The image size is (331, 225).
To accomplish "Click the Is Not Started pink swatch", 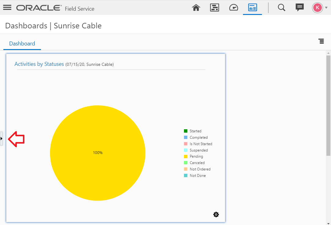I will (186, 144).
